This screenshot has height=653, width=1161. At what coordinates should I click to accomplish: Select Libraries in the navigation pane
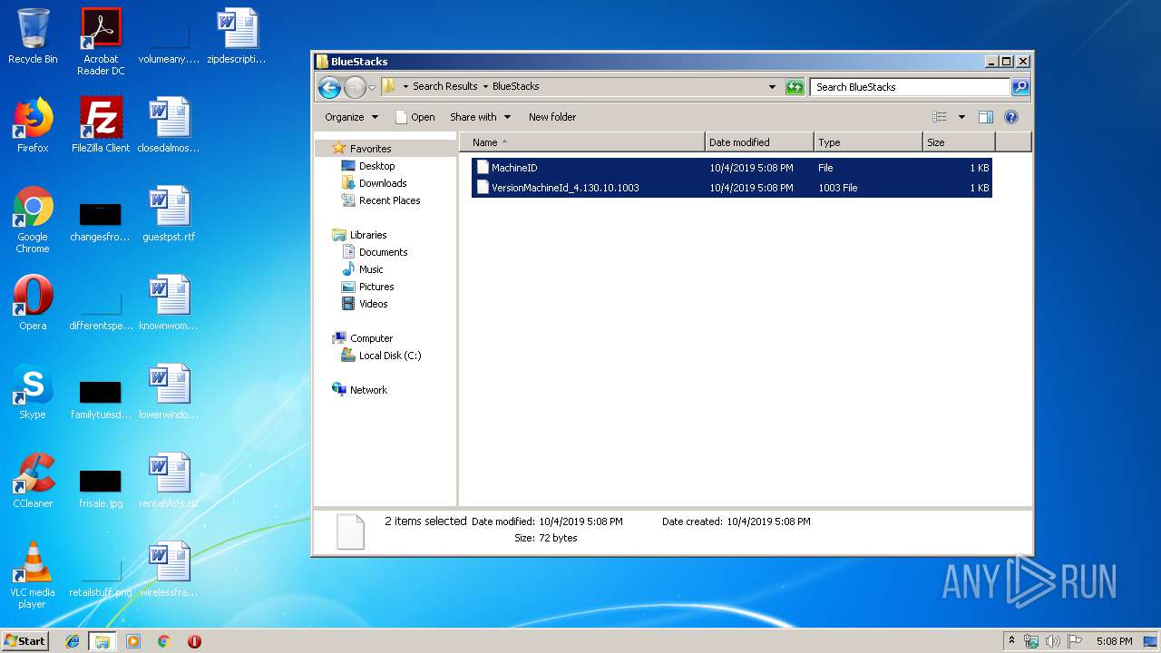coord(368,235)
